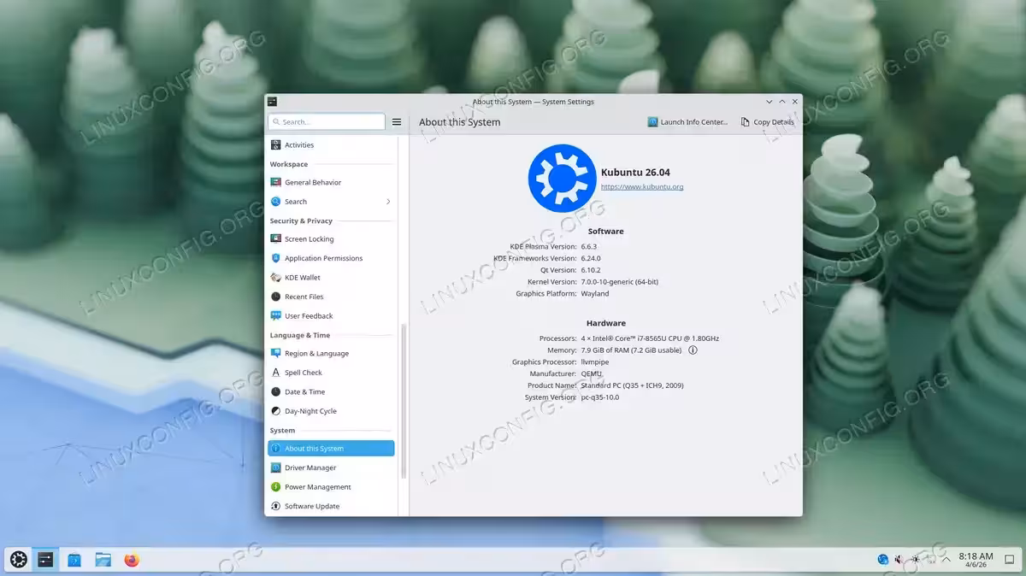Open General Behavior settings
This screenshot has width=1026, height=576.
(x=331, y=182)
